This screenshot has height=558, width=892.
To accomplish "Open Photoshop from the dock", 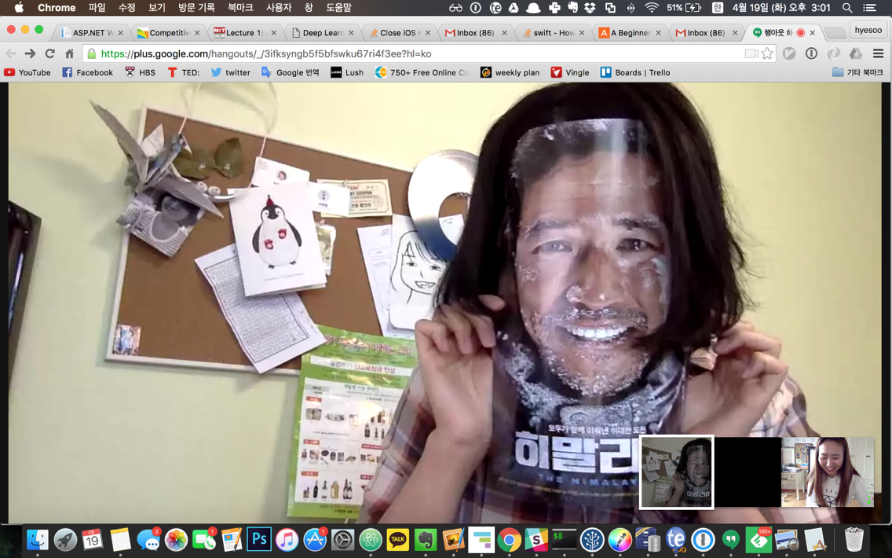I will pyautogui.click(x=259, y=538).
